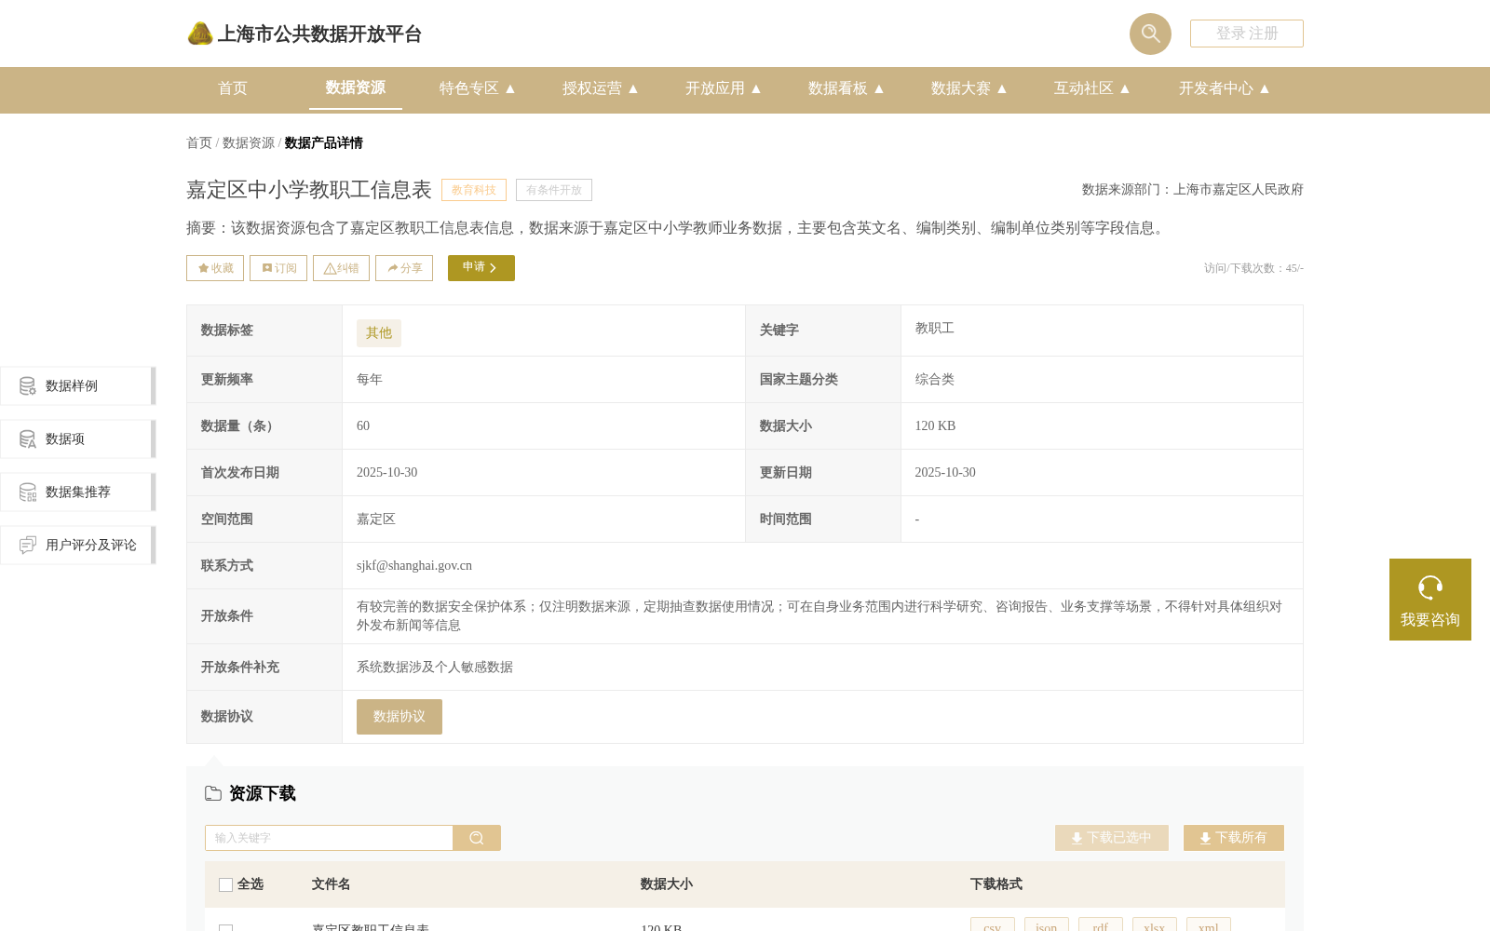Click the 申请 apply button

[x=481, y=268]
